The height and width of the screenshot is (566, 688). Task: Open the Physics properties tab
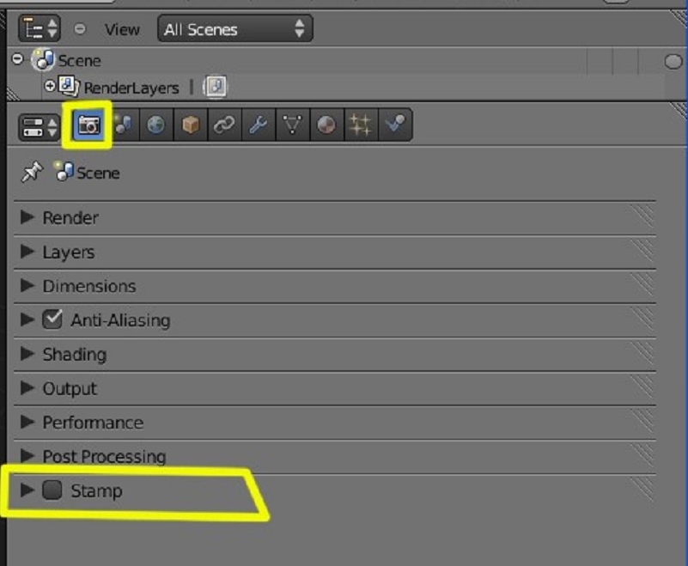pyautogui.click(x=395, y=125)
